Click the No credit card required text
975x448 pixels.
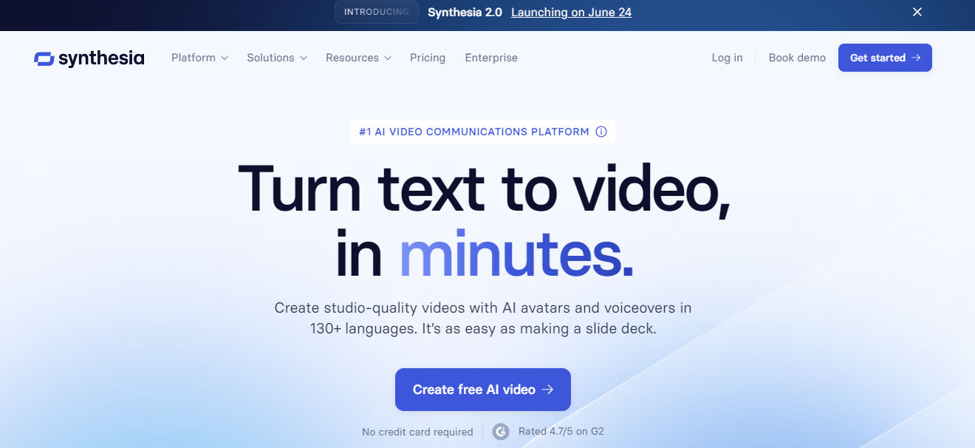[417, 432]
